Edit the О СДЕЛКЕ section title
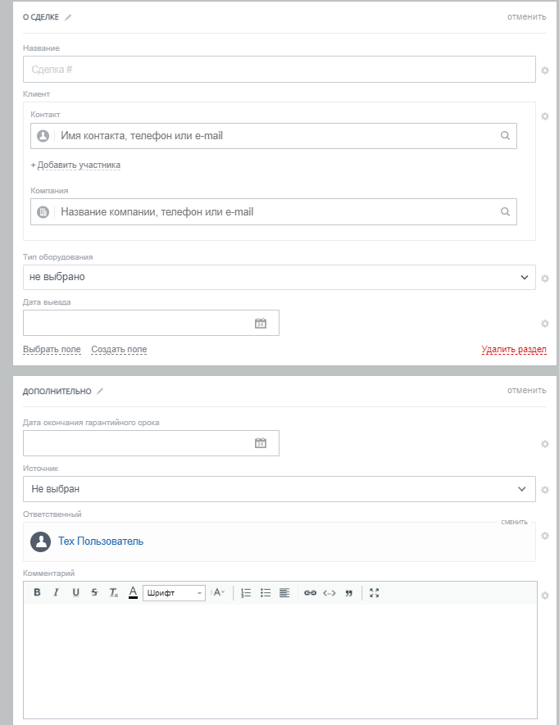 69,17
